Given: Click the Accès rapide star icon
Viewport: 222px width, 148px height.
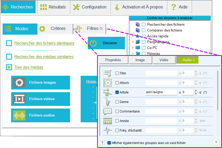Looking at the screenshot, I should 138,36.
